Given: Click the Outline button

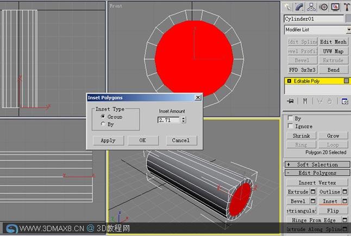Looking at the screenshot, I should coord(330,192).
